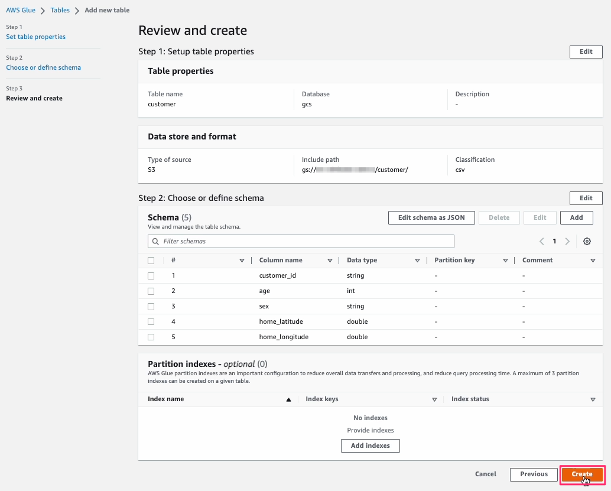Sort Index name ascending arrow

coord(289,399)
